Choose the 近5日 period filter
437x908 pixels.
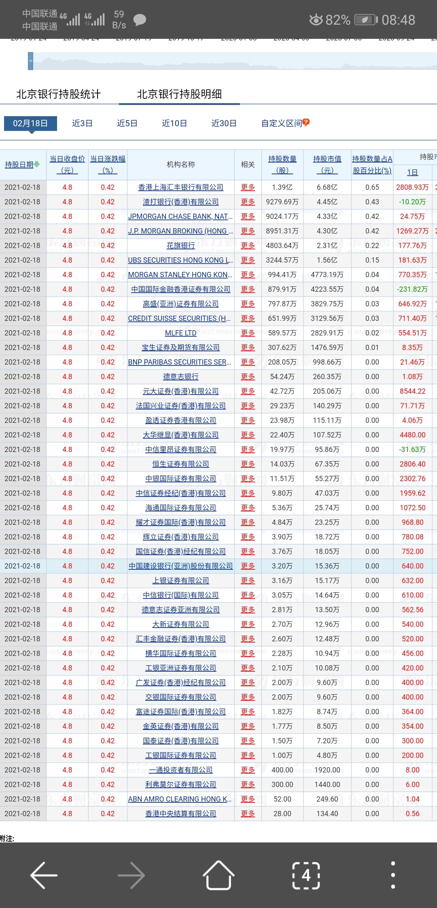coord(127,123)
